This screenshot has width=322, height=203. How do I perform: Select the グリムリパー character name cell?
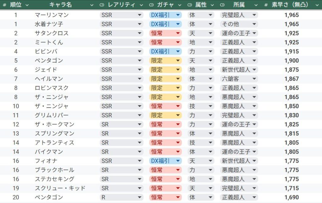tap(52, 115)
